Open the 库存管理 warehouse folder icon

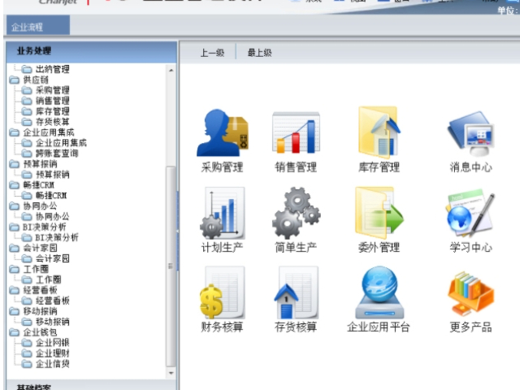coord(379,132)
